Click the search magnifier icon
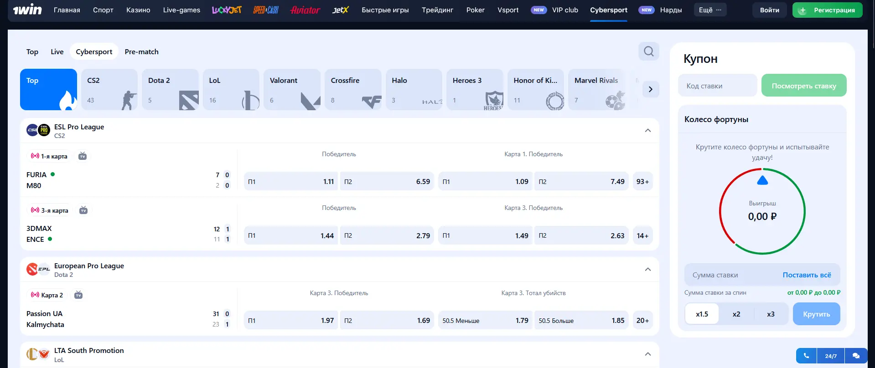This screenshot has width=875, height=368. [x=648, y=51]
